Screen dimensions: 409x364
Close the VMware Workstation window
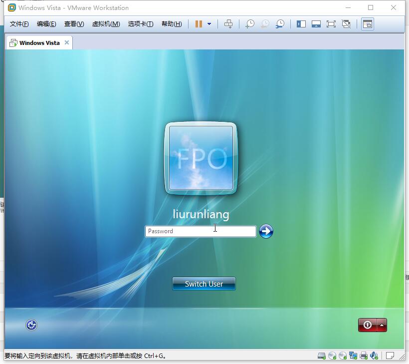pos(394,7)
